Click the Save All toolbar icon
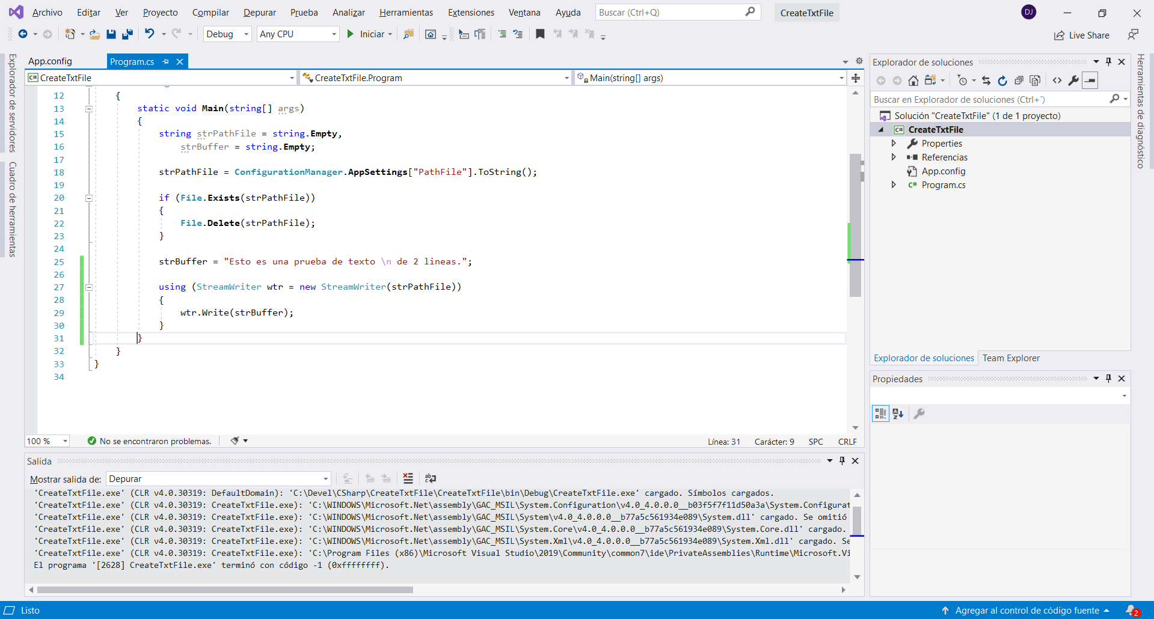This screenshot has width=1154, height=619. [x=127, y=34]
